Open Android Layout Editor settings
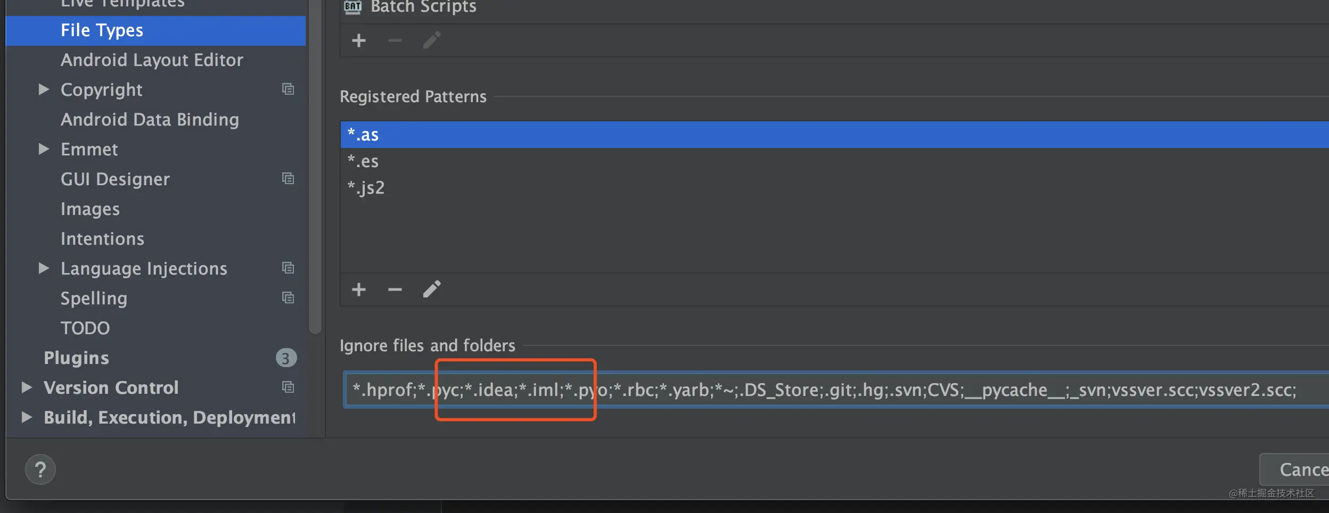The height and width of the screenshot is (513, 1329). coord(152,60)
